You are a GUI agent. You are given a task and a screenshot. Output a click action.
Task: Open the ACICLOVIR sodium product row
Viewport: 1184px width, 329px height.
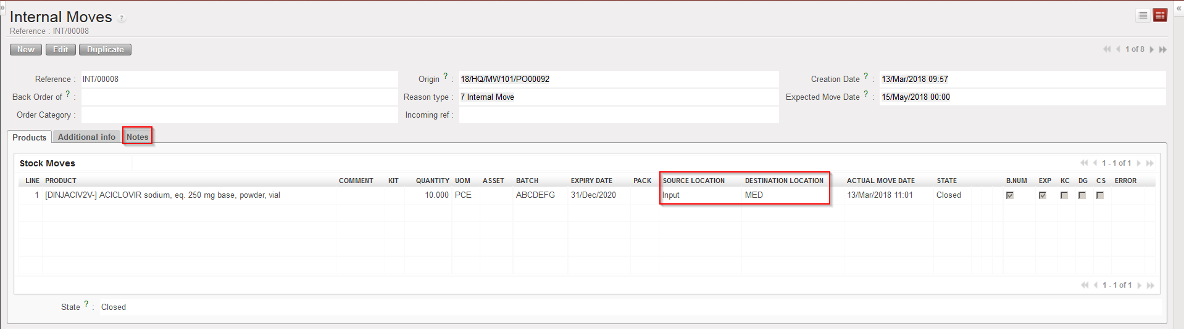[162, 195]
